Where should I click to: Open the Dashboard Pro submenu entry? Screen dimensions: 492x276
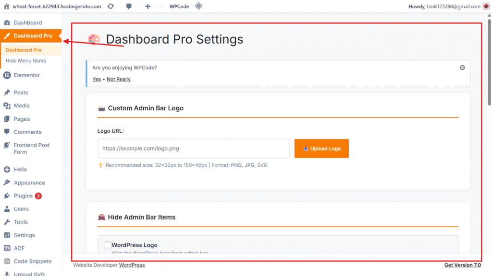point(24,50)
